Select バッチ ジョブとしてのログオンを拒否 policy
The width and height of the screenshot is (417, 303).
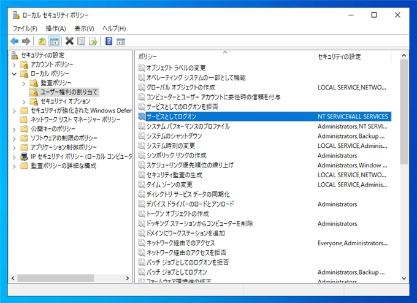point(188,263)
